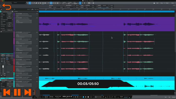Select the Paint pencil tool

pyautogui.click(x=38, y=3)
